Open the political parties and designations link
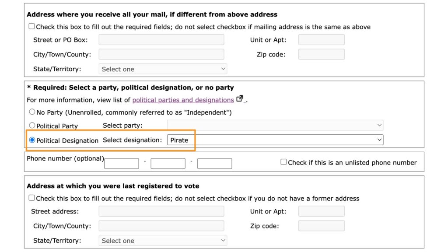 (x=183, y=100)
